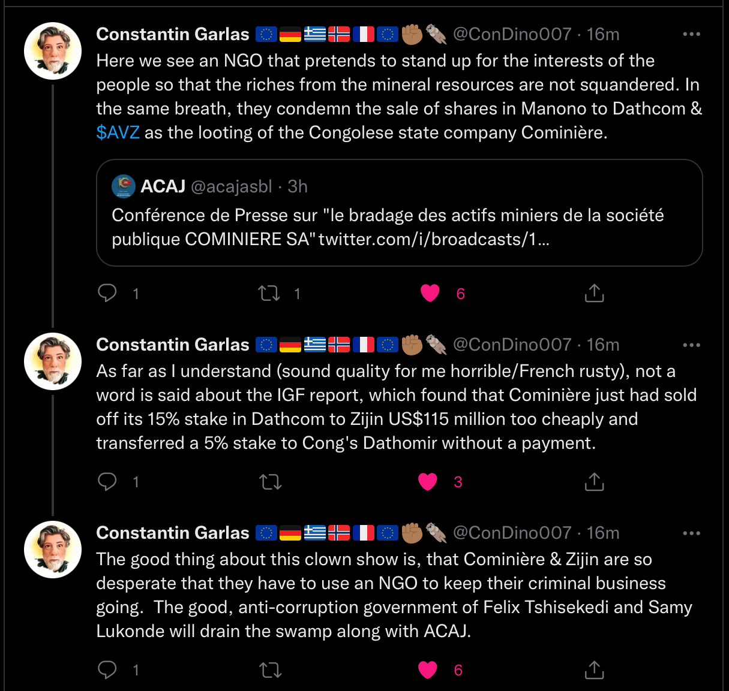Screen dimensions: 729x691
Task: Reply to the clown show tweet
Action: pyautogui.click(x=107, y=669)
